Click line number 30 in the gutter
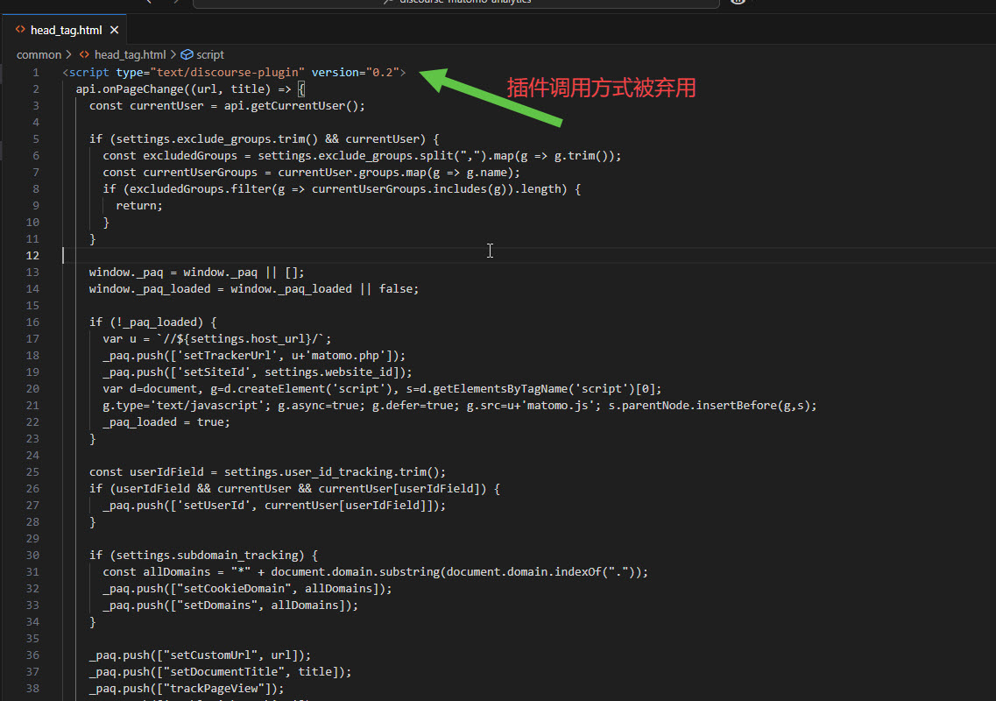Screen dimensions: 996x701 coord(32,555)
